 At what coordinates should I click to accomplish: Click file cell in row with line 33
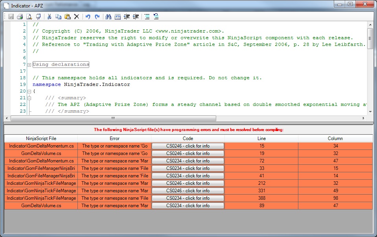pos(41,168)
